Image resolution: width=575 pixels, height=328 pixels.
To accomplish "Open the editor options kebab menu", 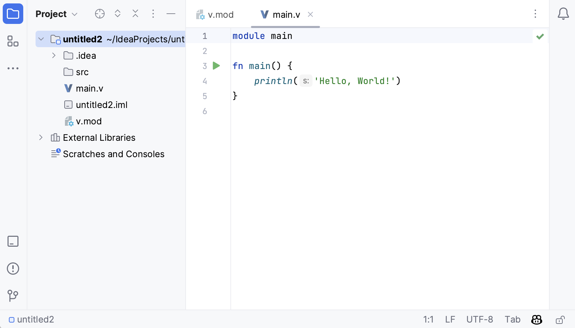I will [535, 14].
